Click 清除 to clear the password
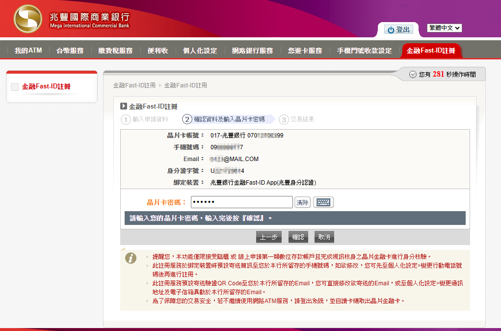Screen dimensions: 501x331 point(302,202)
